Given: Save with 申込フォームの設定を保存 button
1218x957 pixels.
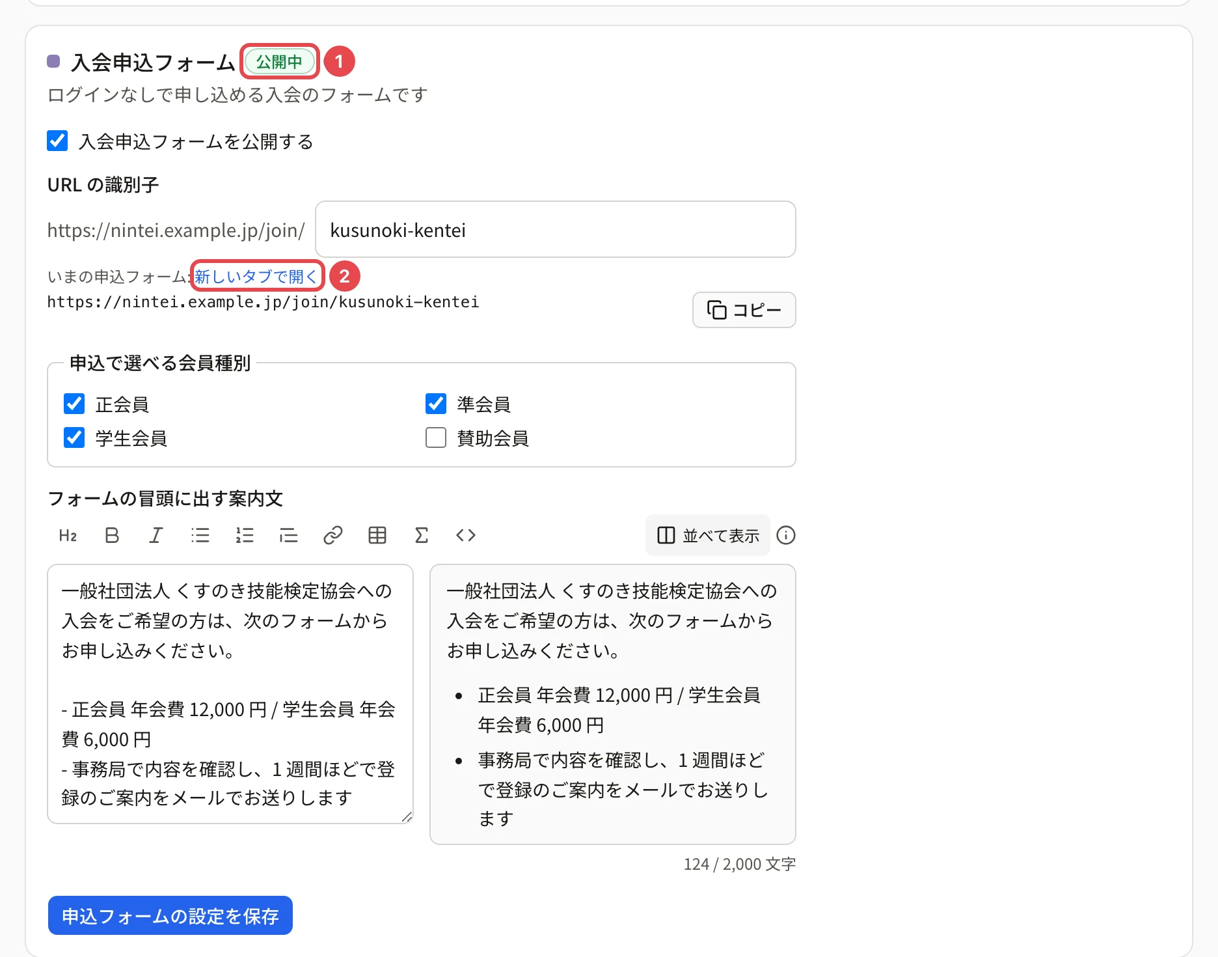Looking at the screenshot, I should [170, 915].
